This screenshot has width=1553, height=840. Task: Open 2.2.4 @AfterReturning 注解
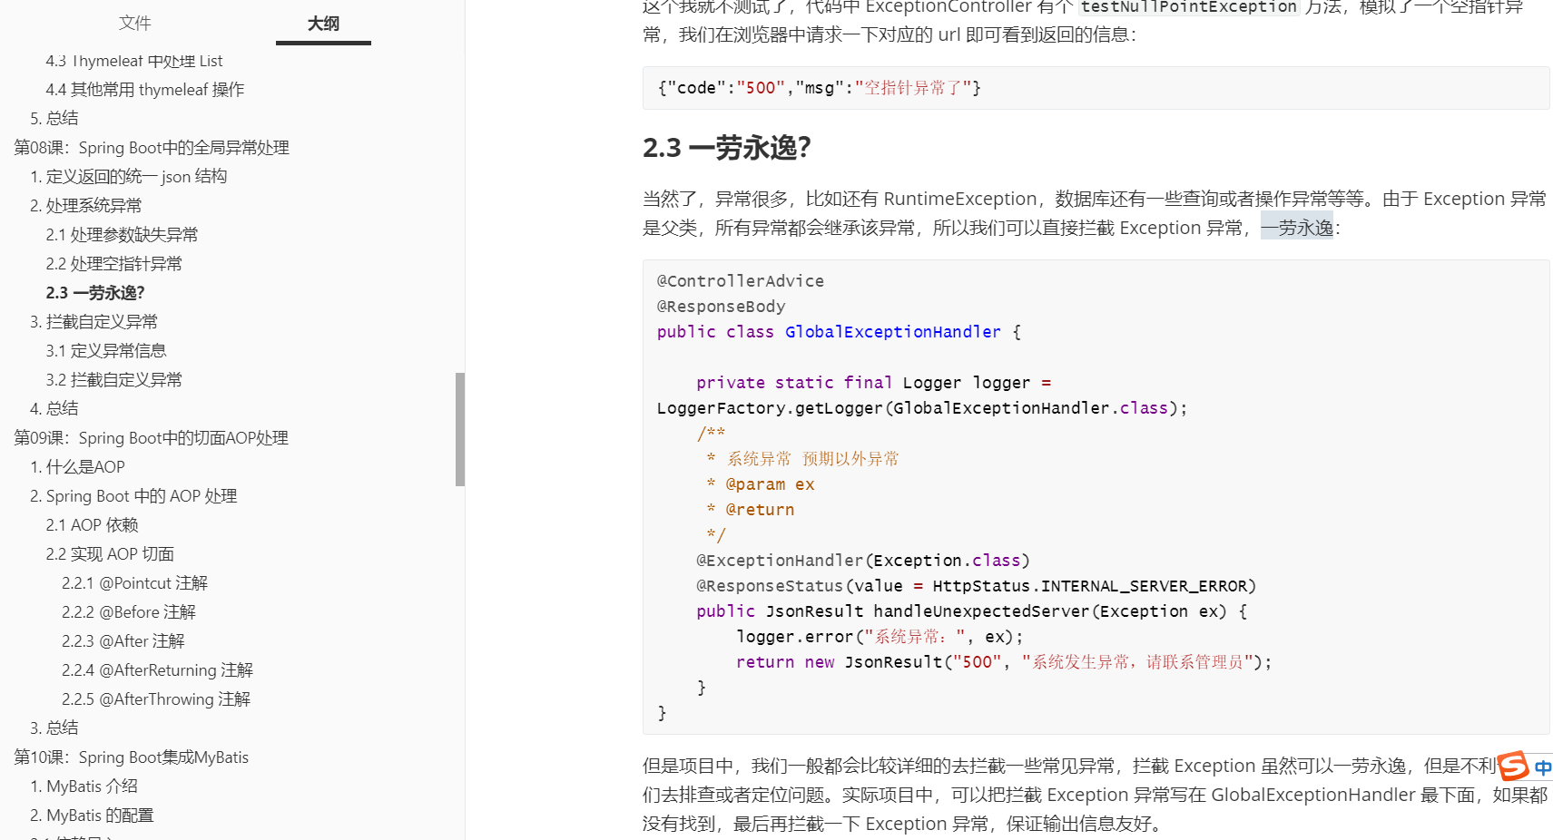(x=157, y=670)
